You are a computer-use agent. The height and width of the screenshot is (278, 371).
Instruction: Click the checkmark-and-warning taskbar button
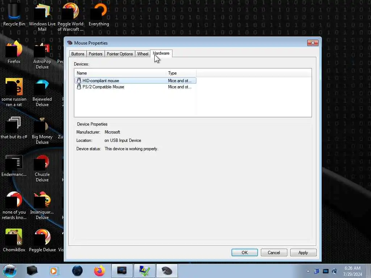point(144,271)
